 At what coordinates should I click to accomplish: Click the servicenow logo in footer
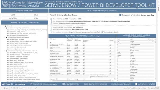coord(20,84)
